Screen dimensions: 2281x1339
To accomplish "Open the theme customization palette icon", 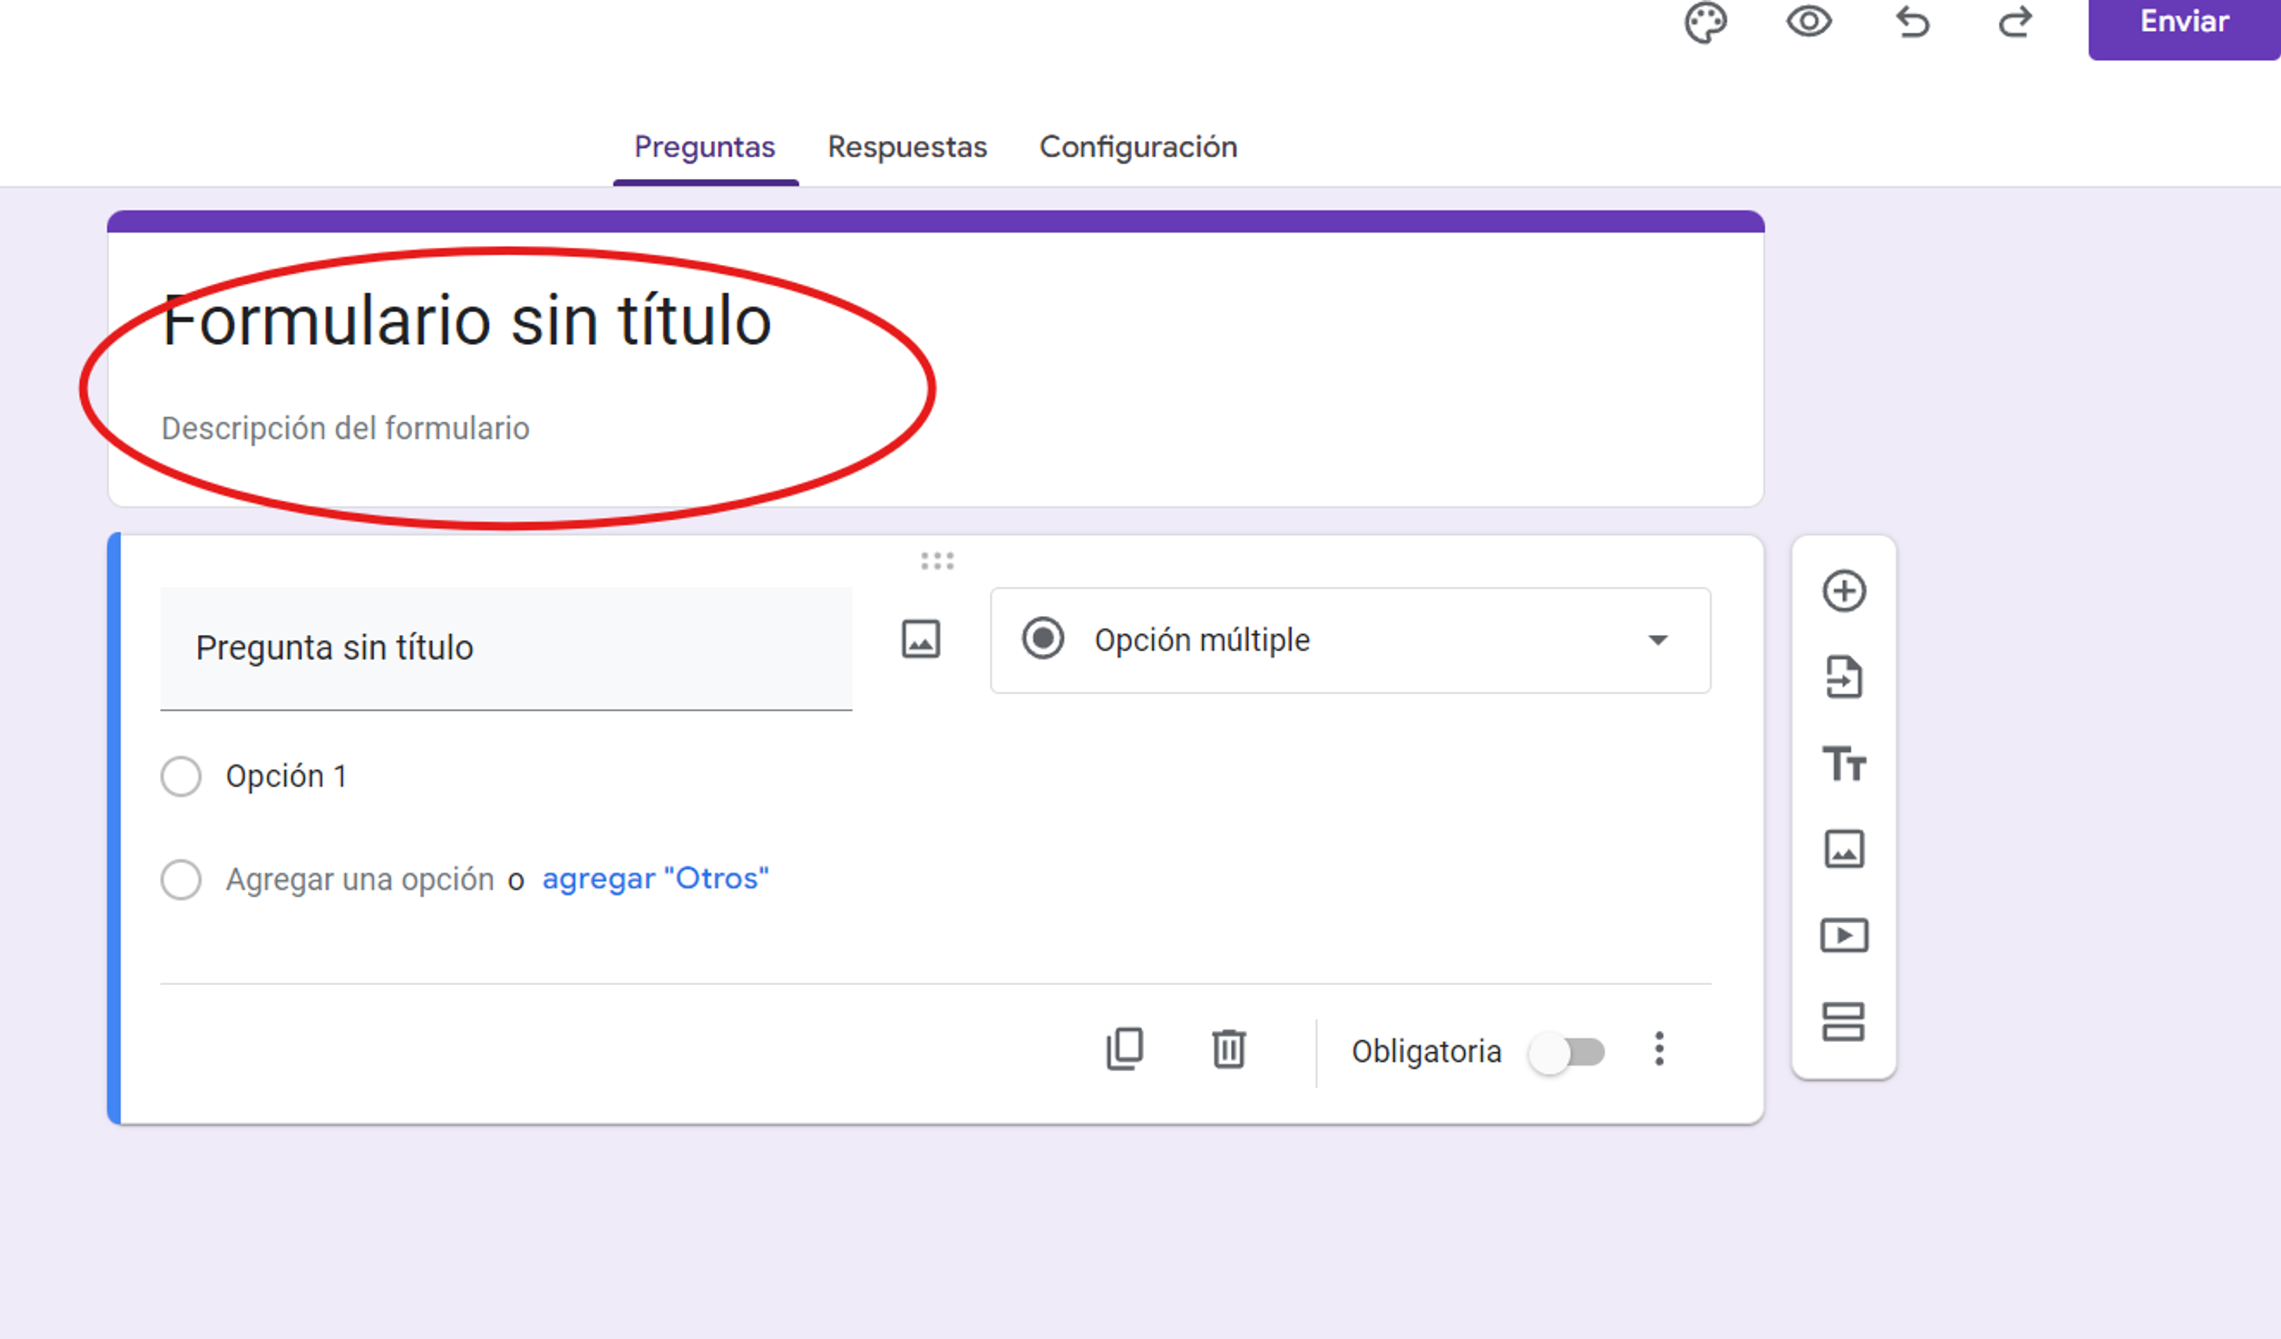I will pos(1705,22).
